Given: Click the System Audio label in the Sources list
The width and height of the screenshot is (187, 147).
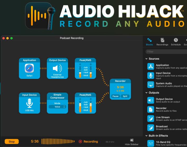Looking at the screenshot, I should tap(164, 83).
